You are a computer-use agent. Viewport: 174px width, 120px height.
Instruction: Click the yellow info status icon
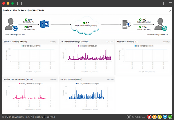point(160,117)
